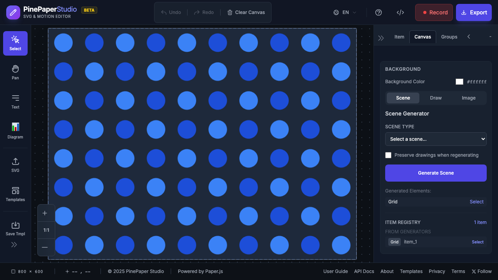Activate the Pan tool
The width and height of the screenshot is (498, 280).
coord(15,72)
